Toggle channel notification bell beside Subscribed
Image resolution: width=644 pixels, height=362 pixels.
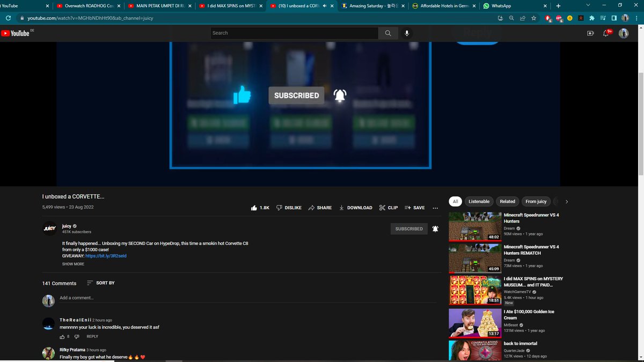click(x=435, y=228)
